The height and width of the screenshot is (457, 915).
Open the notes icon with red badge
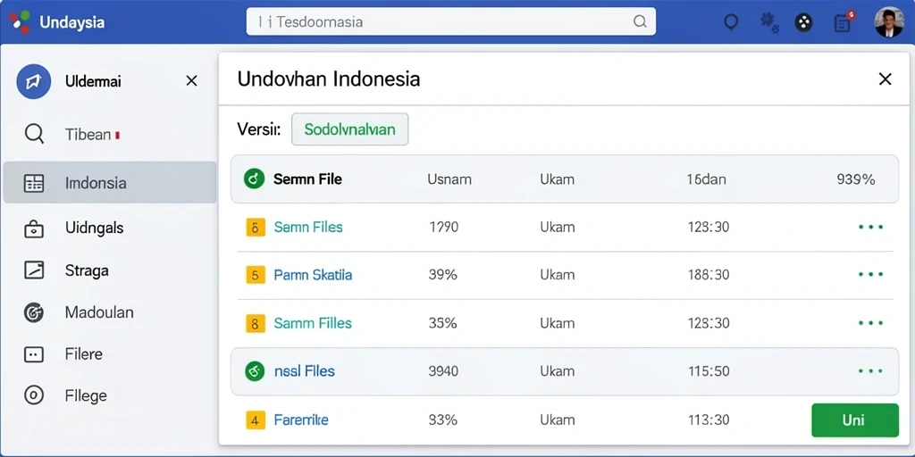click(x=844, y=22)
